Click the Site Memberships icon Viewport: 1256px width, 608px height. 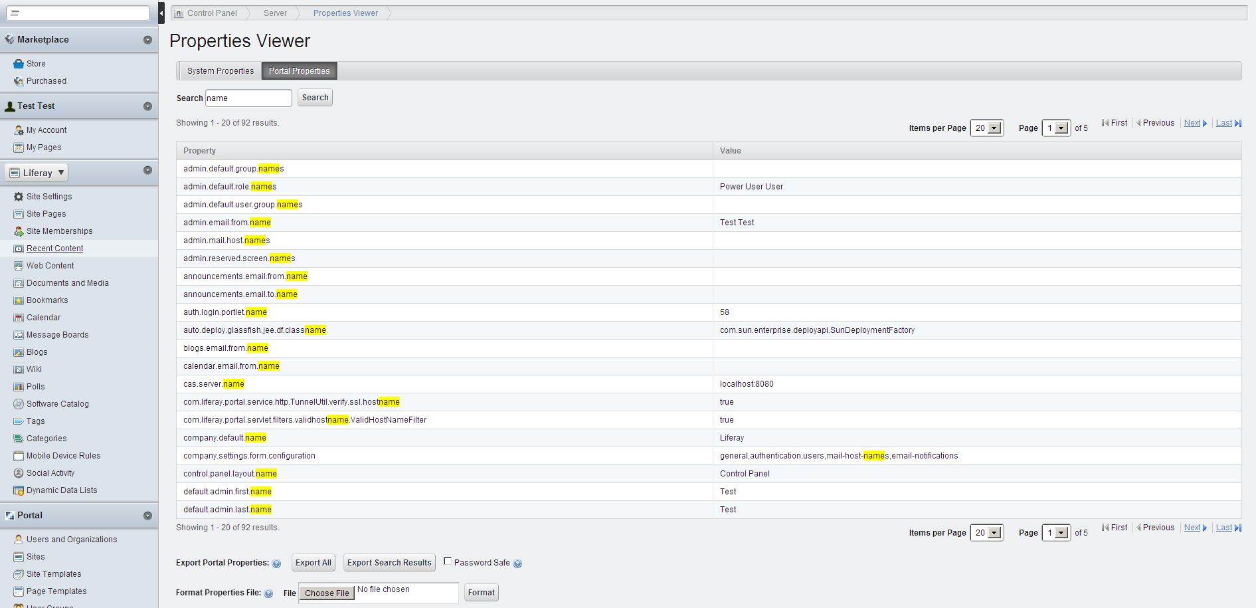[19, 231]
